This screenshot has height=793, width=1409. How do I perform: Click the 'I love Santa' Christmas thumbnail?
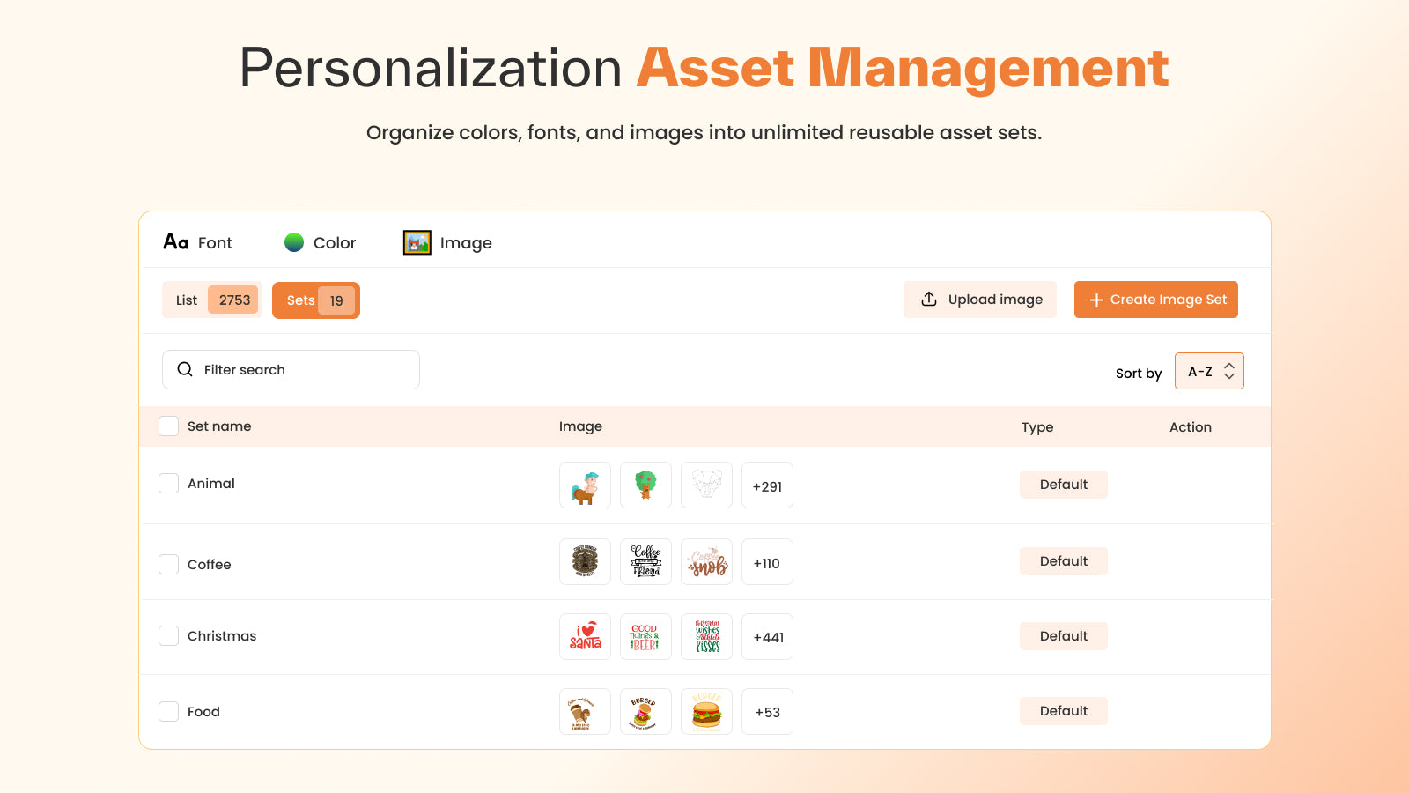click(585, 636)
